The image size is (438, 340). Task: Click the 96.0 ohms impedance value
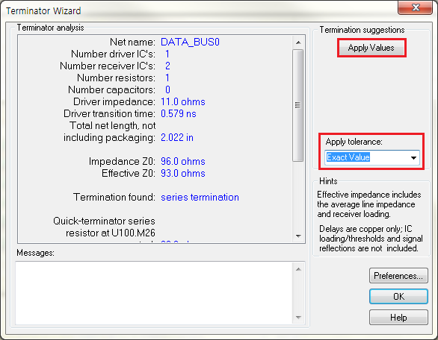(x=183, y=161)
